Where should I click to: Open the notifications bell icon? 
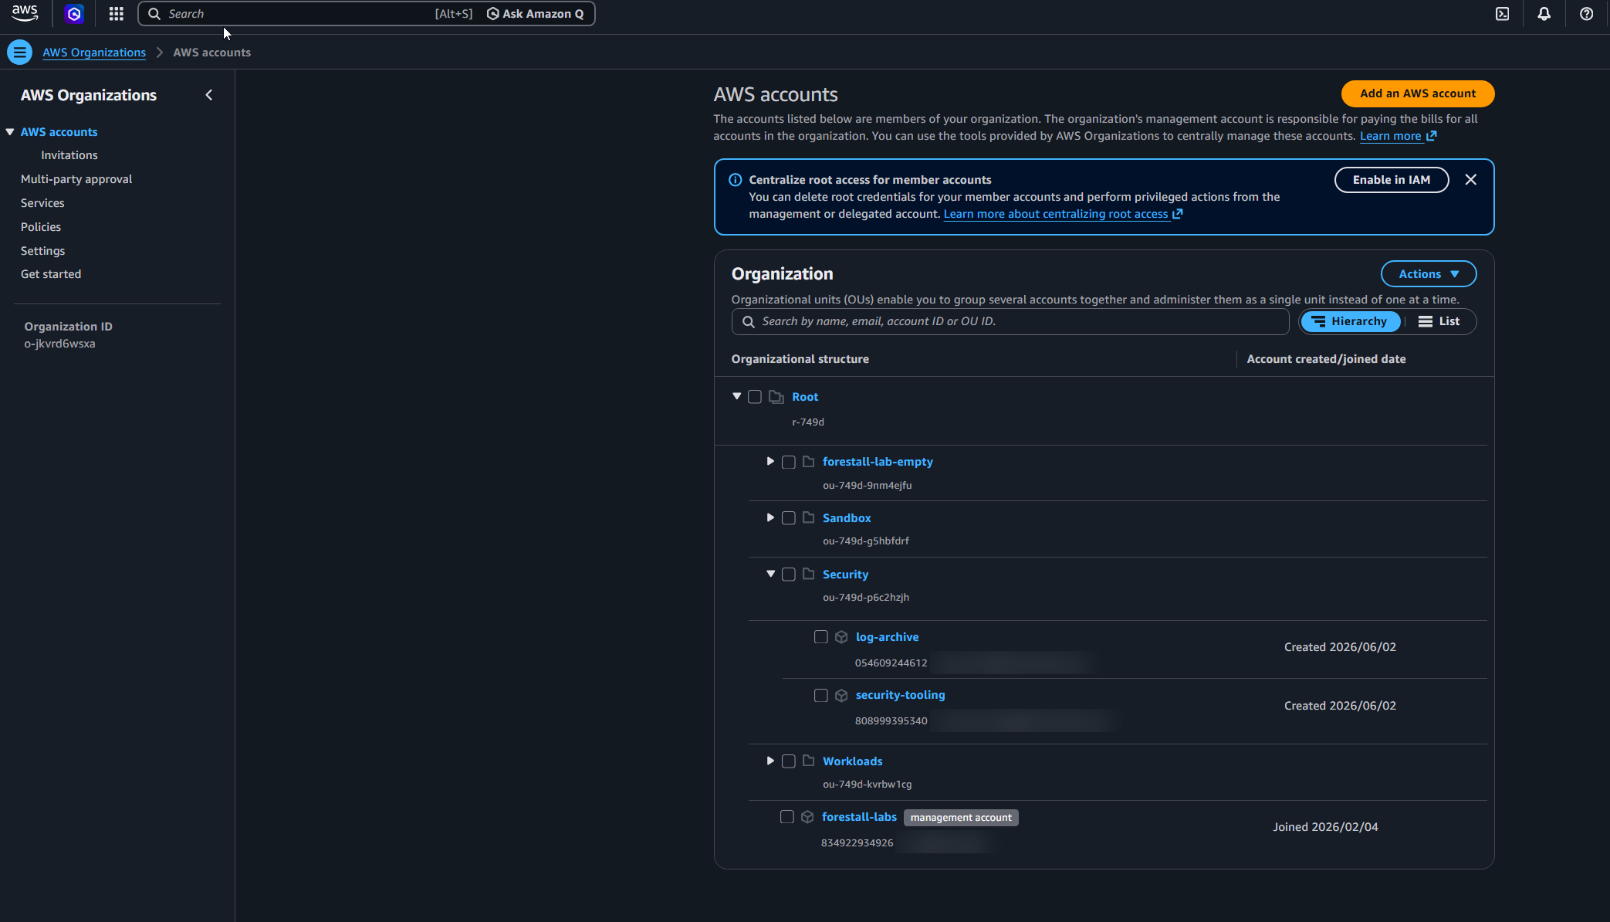pyautogui.click(x=1544, y=13)
